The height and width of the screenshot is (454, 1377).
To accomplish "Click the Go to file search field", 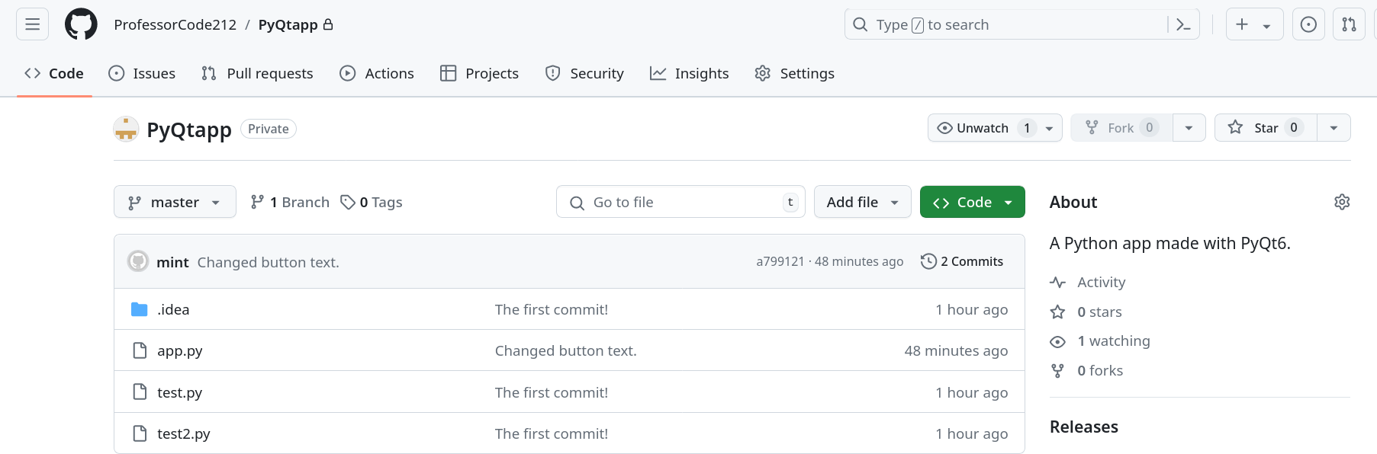I will pyautogui.click(x=680, y=202).
